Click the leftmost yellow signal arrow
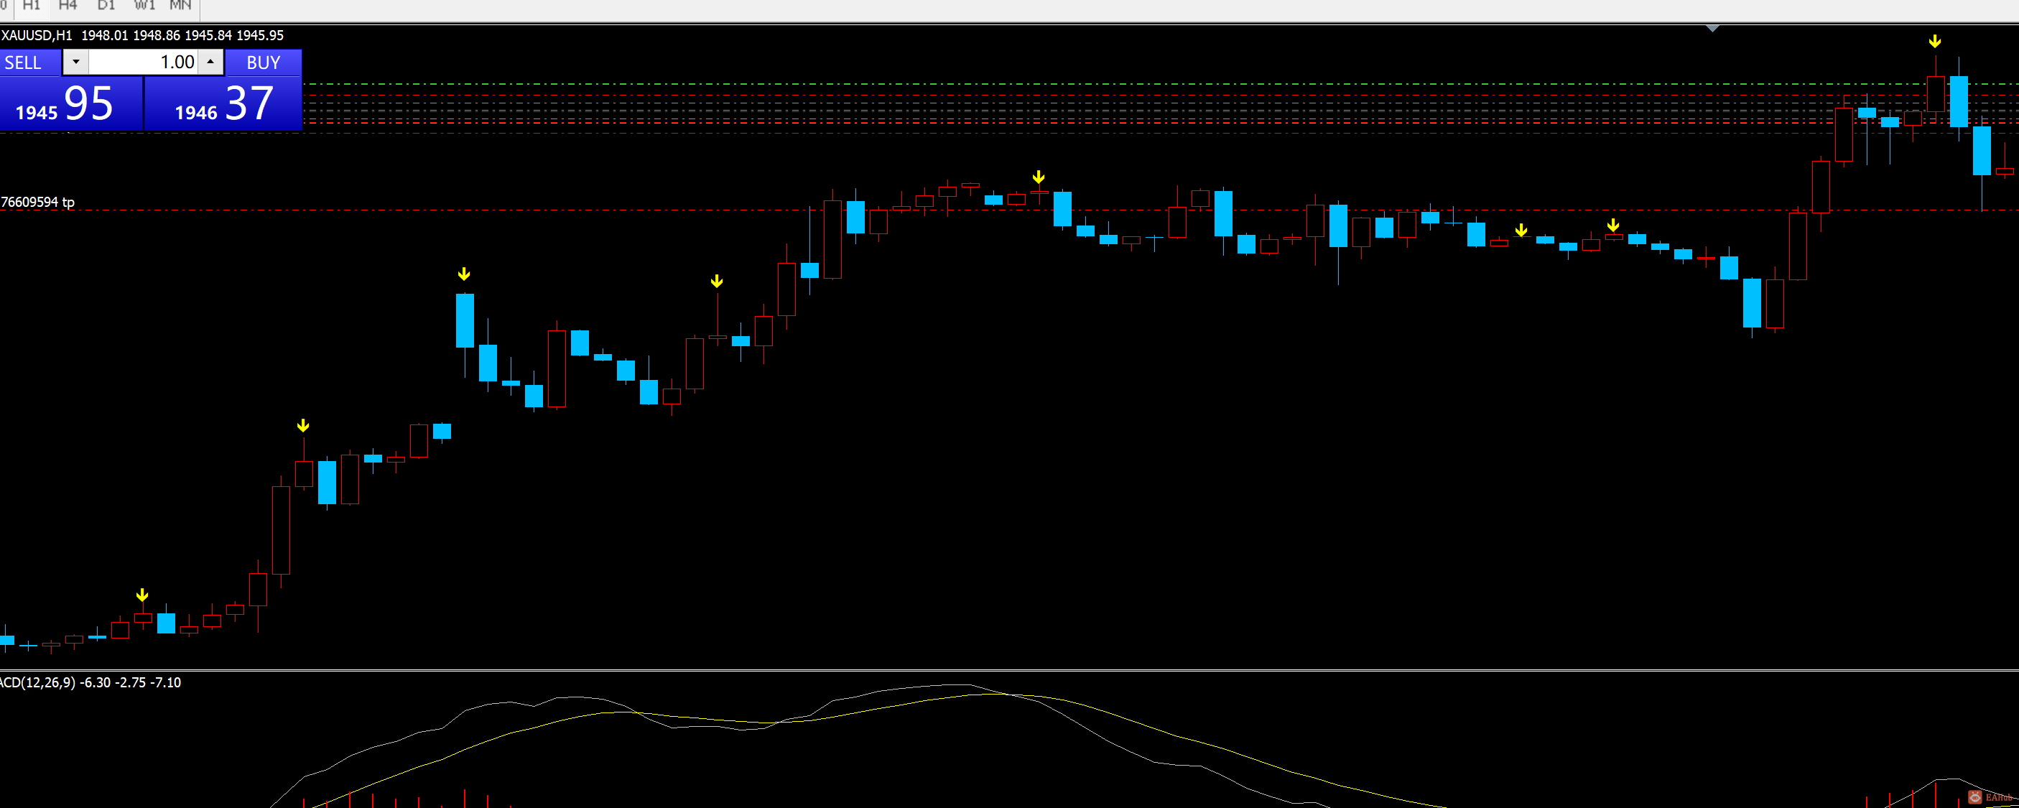This screenshot has height=808, width=2019. click(x=142, y=595)
